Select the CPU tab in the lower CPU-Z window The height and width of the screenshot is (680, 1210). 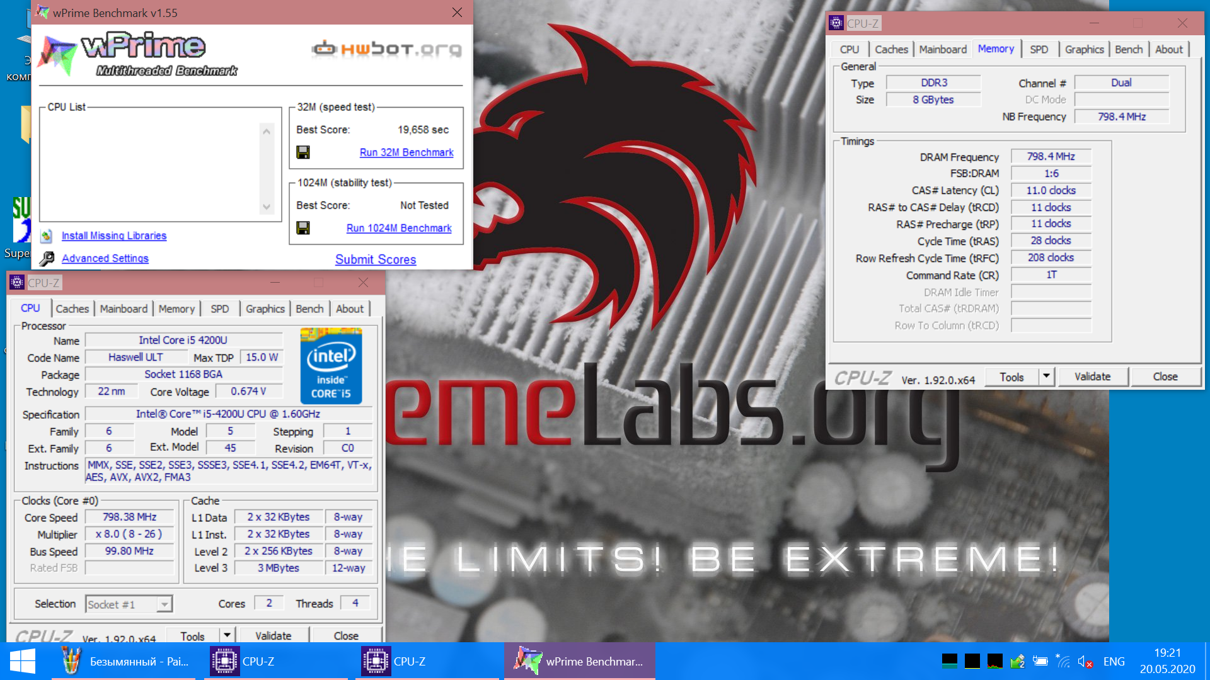point(30,308)
